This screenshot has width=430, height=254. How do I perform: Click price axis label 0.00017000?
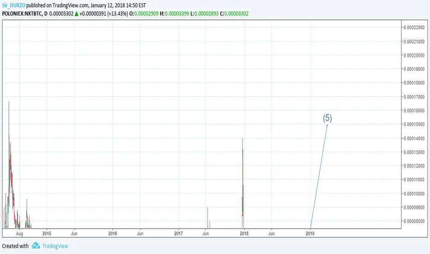(414, 97)
